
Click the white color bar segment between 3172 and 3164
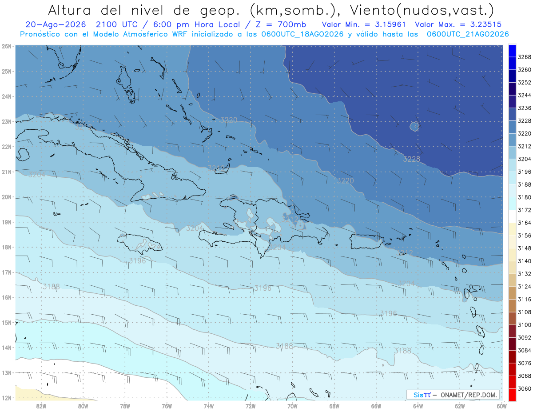tap(512, 216)
